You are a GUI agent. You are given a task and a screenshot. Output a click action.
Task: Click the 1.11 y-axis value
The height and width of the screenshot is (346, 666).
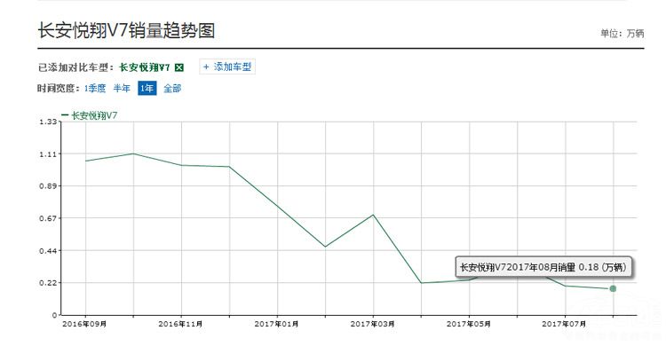point(48,154)
